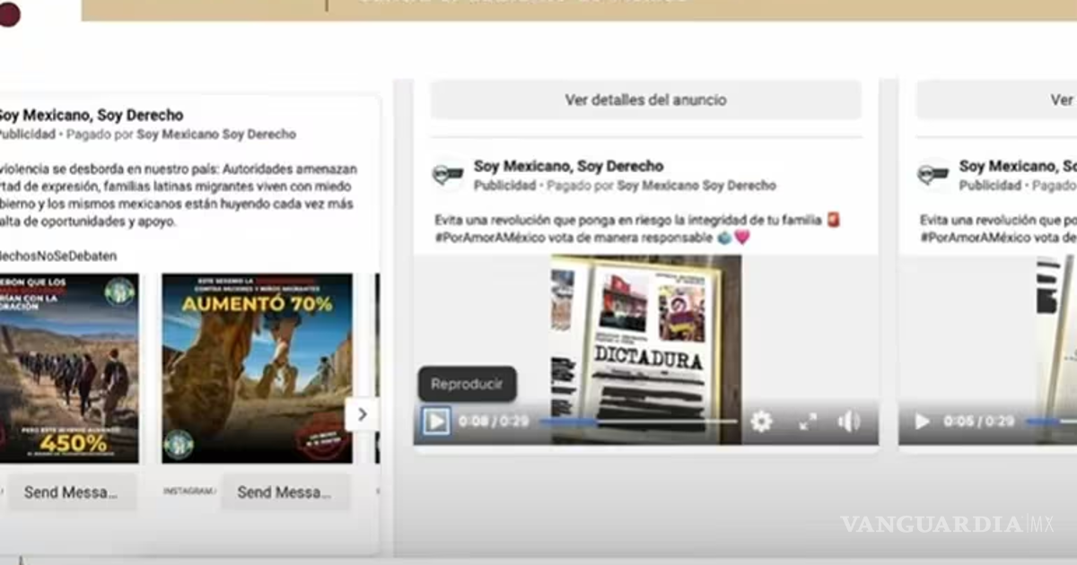Mute the DICTADURA video volume icon
The width and height of the screenshot is (1077, 565).
point(848,422)
